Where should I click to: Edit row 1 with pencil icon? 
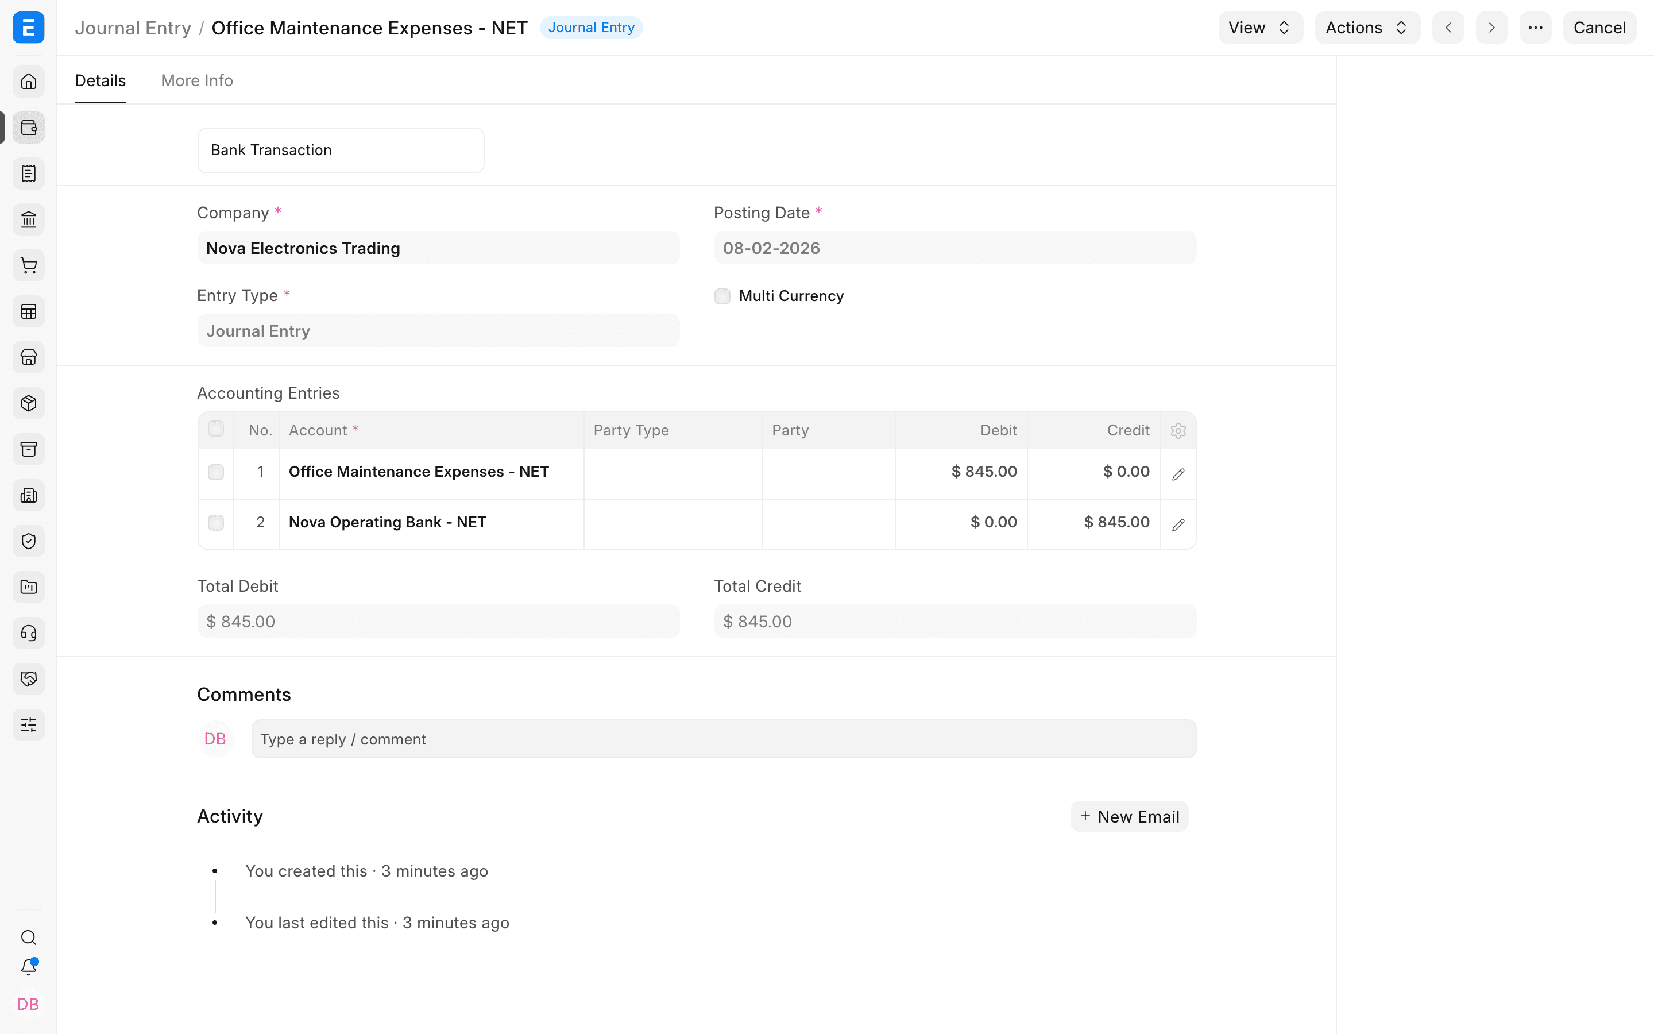pyautogui.click(x=1178, y=474)
